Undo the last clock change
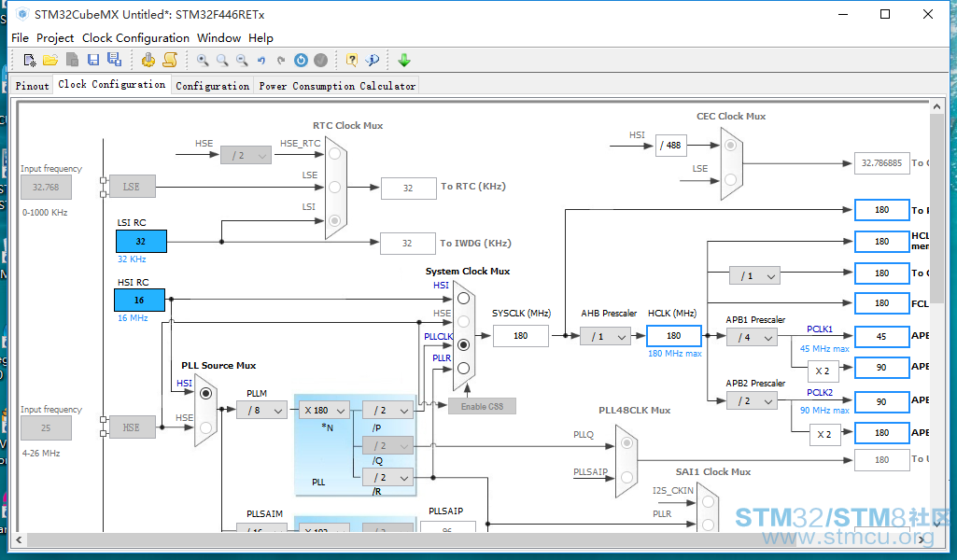The width and height of the screenshot is (957, 560). tap(261, 60)
